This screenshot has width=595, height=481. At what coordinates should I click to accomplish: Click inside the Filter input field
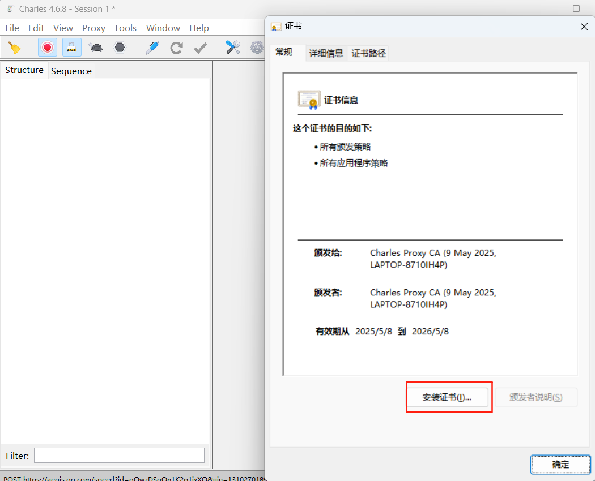[119, 455]
